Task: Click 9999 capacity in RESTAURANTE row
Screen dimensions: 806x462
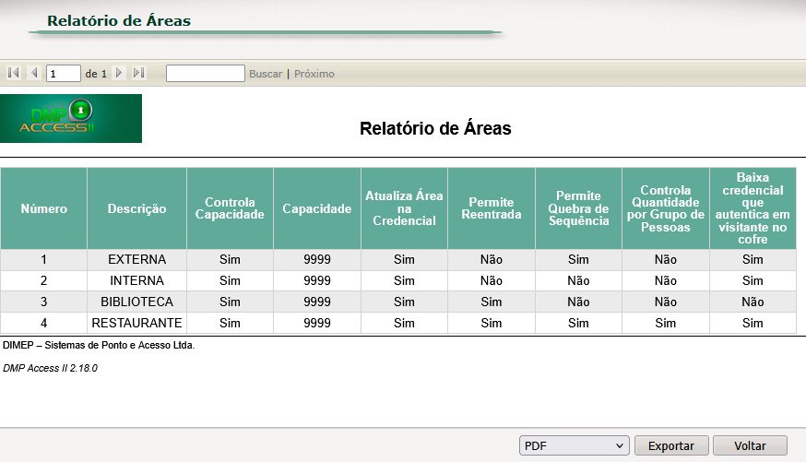Action: (317, 323)
